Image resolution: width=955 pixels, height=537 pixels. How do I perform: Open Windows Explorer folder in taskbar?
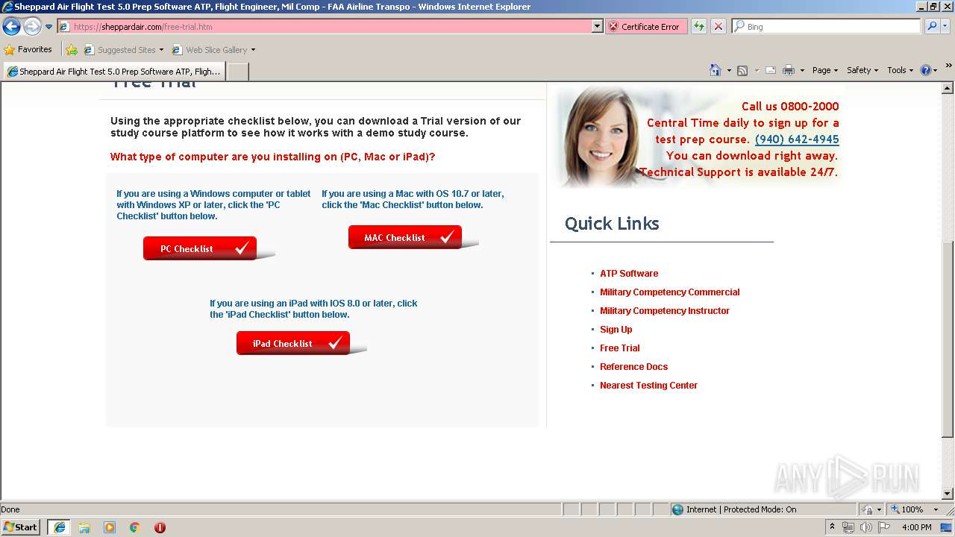[x=84, y=527]
